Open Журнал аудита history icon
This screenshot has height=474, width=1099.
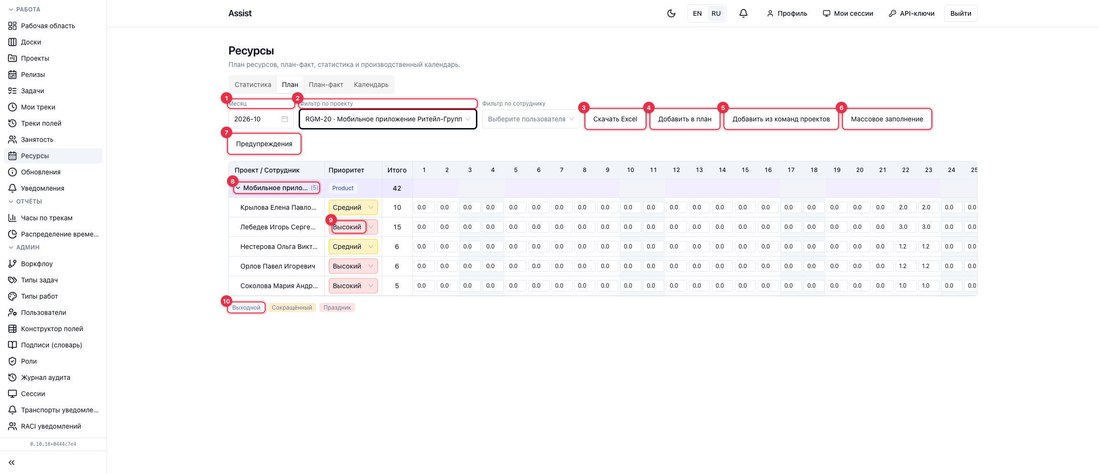12,377
